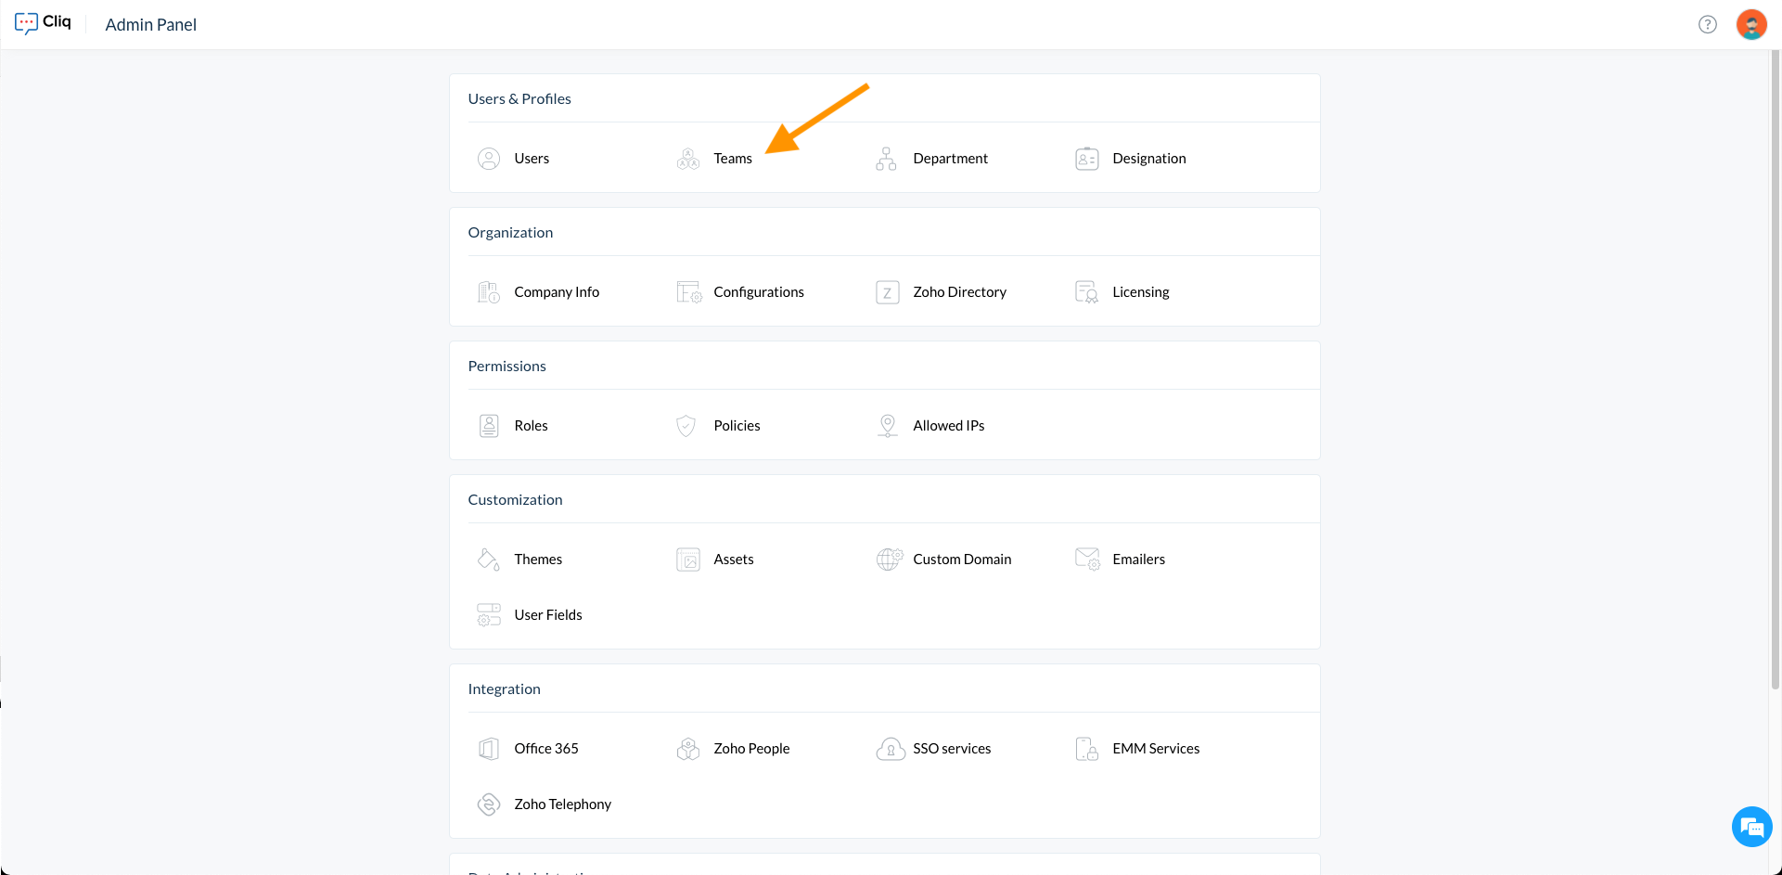Click the EMM Services device icon
Image resolution: width=1782 pixels, height=875 pixels.
tap(1087, 749)
